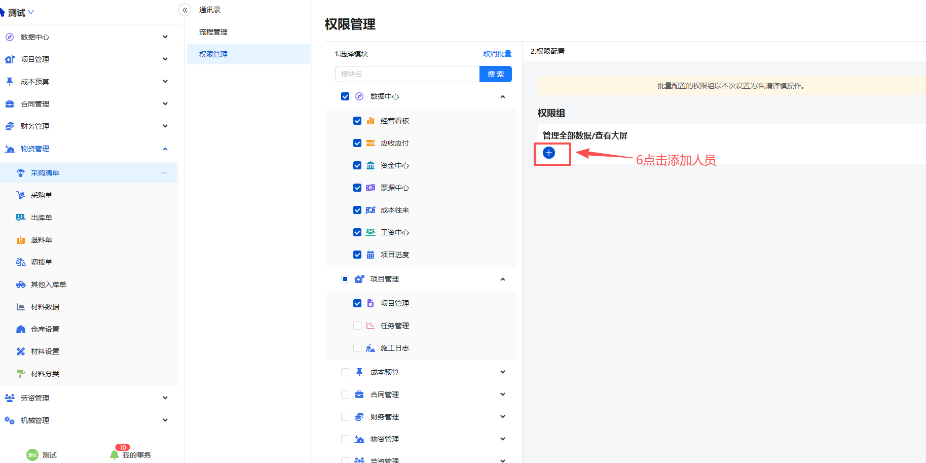Open the 流程管理 menu item
926x463 pixels.
click(x=213, y=32)
